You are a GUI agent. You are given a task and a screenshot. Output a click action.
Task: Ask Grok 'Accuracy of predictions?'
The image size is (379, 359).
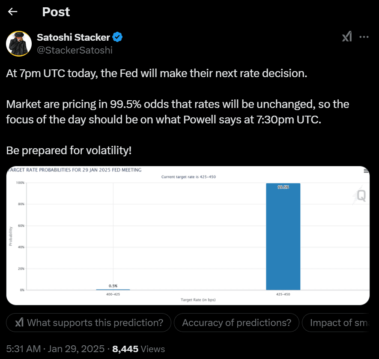coord(236,322)
